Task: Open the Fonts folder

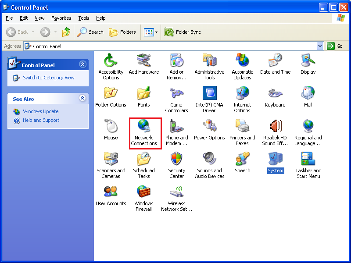Action: pos(144,96)
